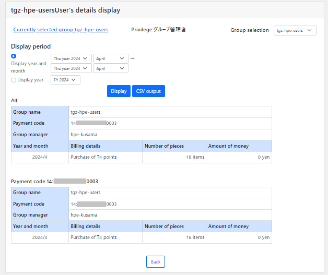Image resolution: width=328 pixels, height=275 pixels.
Task: Select 'Purchase of T4 points' in the All table
Action: coord(94,157)
